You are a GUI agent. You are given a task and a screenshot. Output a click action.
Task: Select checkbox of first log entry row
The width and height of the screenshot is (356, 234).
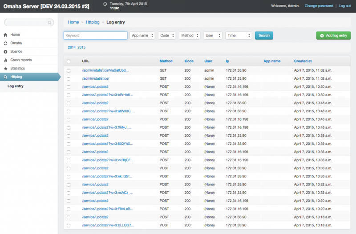pyautogui.click(x=69, y=71)
